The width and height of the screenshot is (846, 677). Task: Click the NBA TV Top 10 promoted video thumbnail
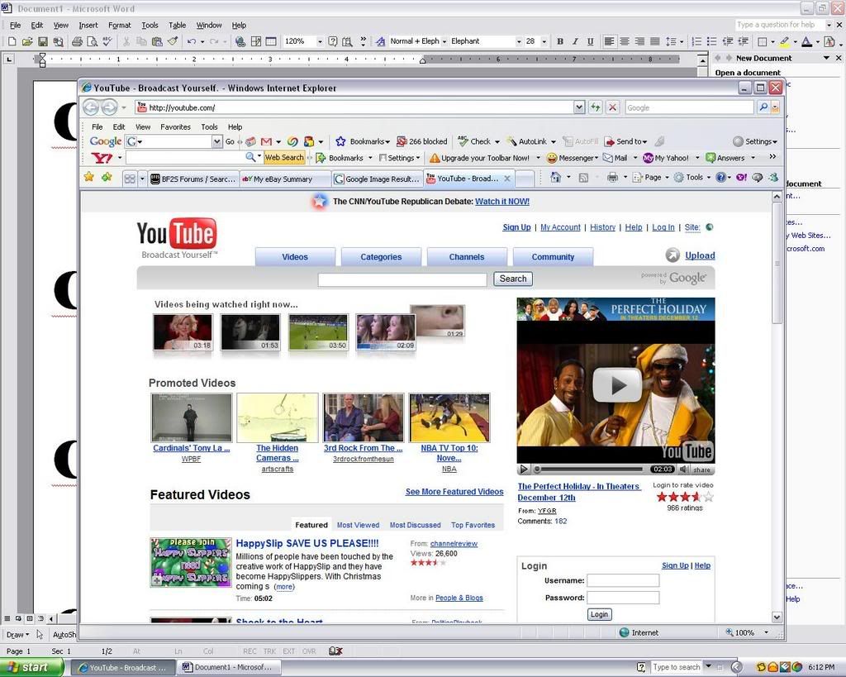tap(449, 418)
